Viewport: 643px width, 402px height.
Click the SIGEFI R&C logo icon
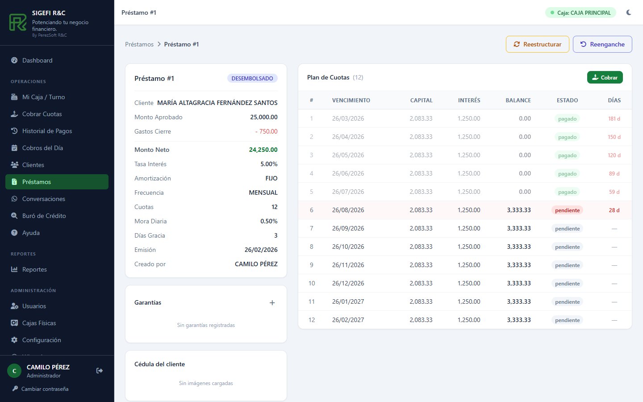18,22
